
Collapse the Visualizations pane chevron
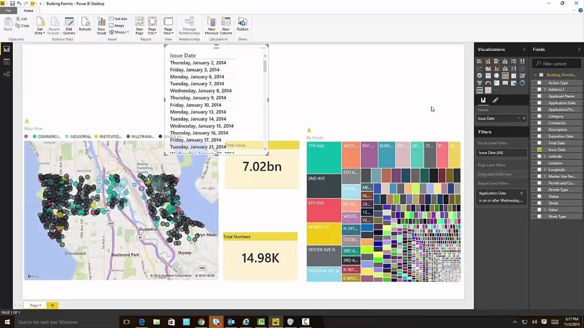point(524,49)
